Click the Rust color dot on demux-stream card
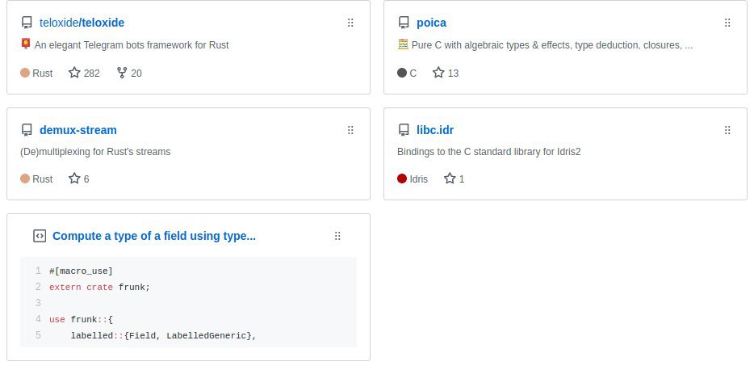 [25, 179]
